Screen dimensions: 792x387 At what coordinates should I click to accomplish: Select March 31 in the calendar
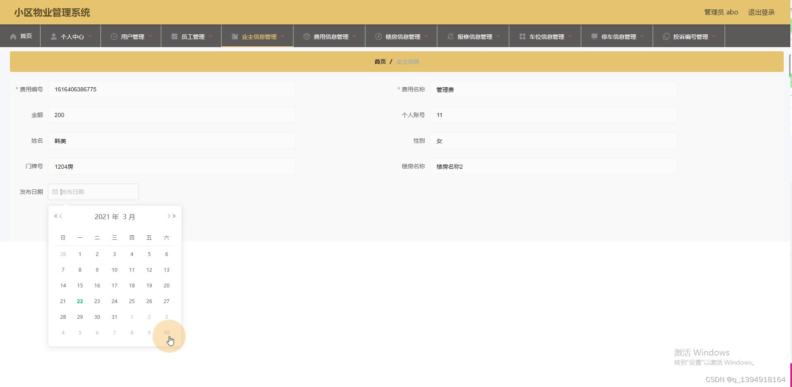[115, 317]
